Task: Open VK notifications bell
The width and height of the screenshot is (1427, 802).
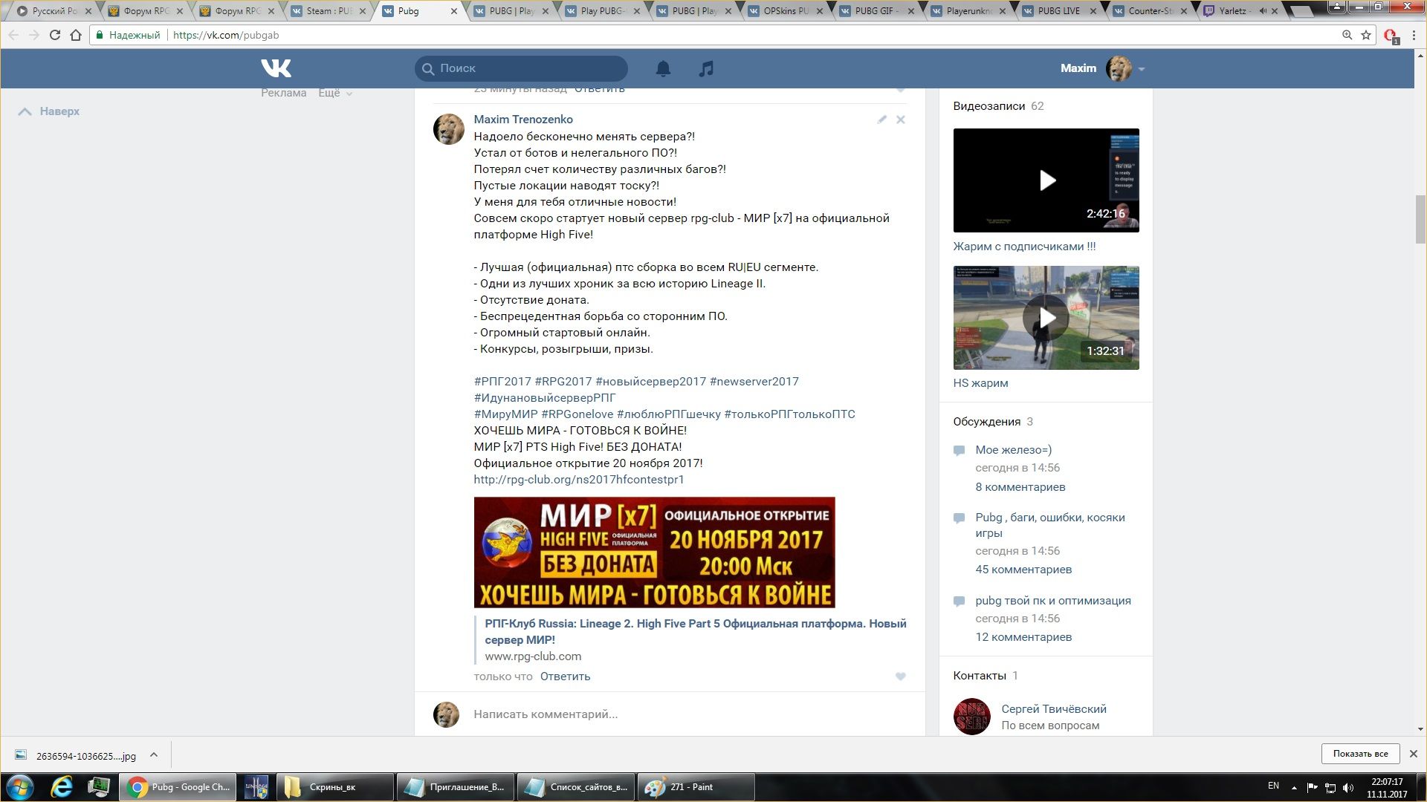Action: pyautogui.click(x=663, y=69)
